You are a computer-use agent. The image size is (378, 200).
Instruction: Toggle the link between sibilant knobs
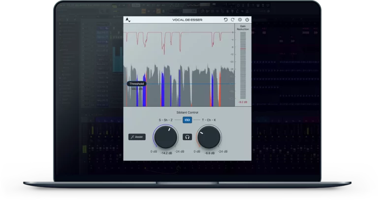(x=187, y=120)
